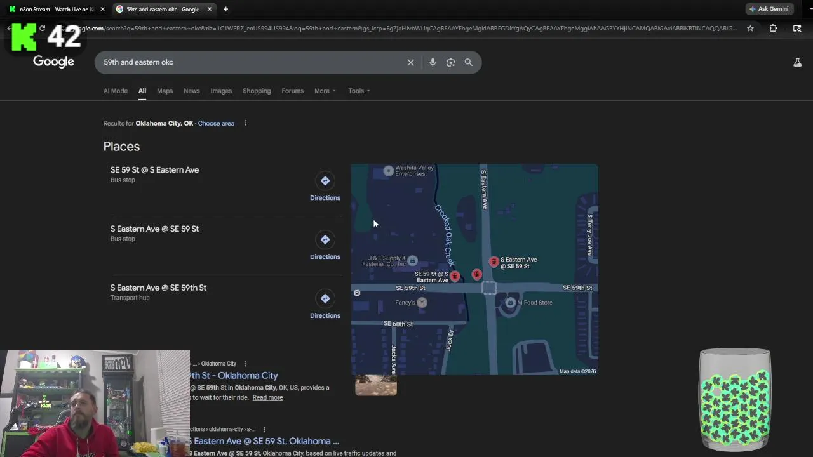This screenshot has height=457, width=813.
Task: Click the SE 60th St label on map
Action: 398,324
